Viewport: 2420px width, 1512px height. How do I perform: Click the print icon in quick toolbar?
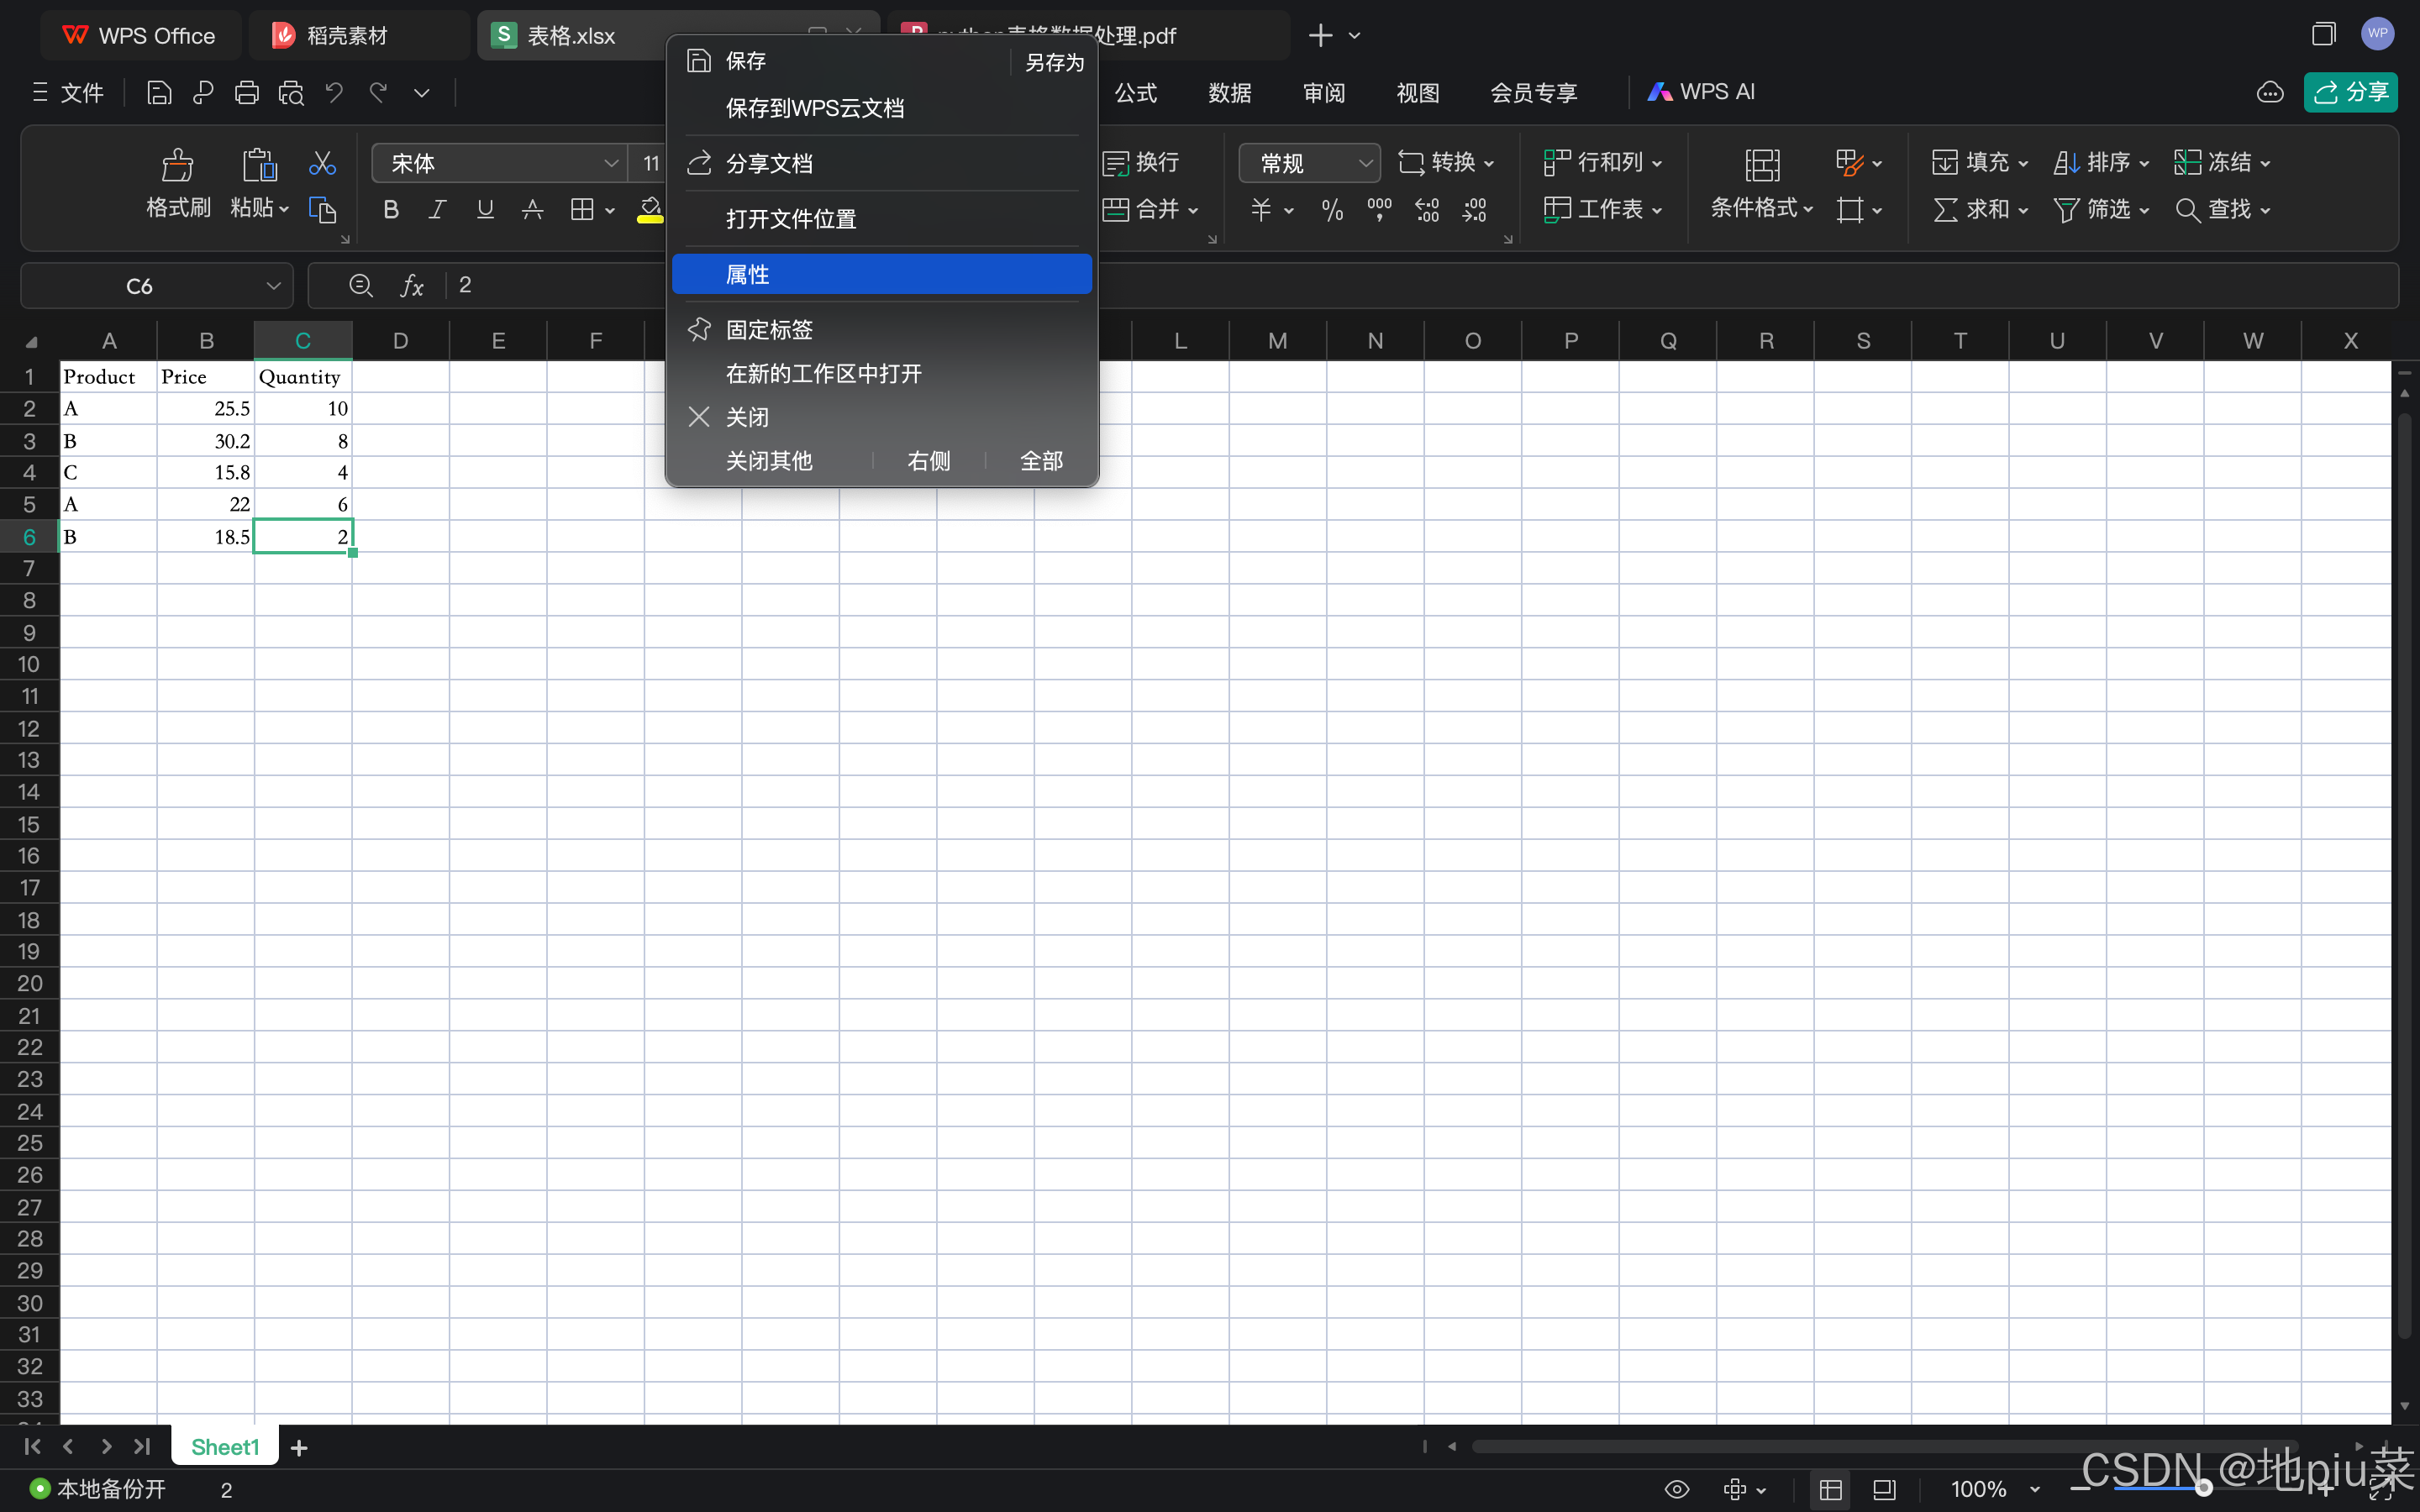246,93
